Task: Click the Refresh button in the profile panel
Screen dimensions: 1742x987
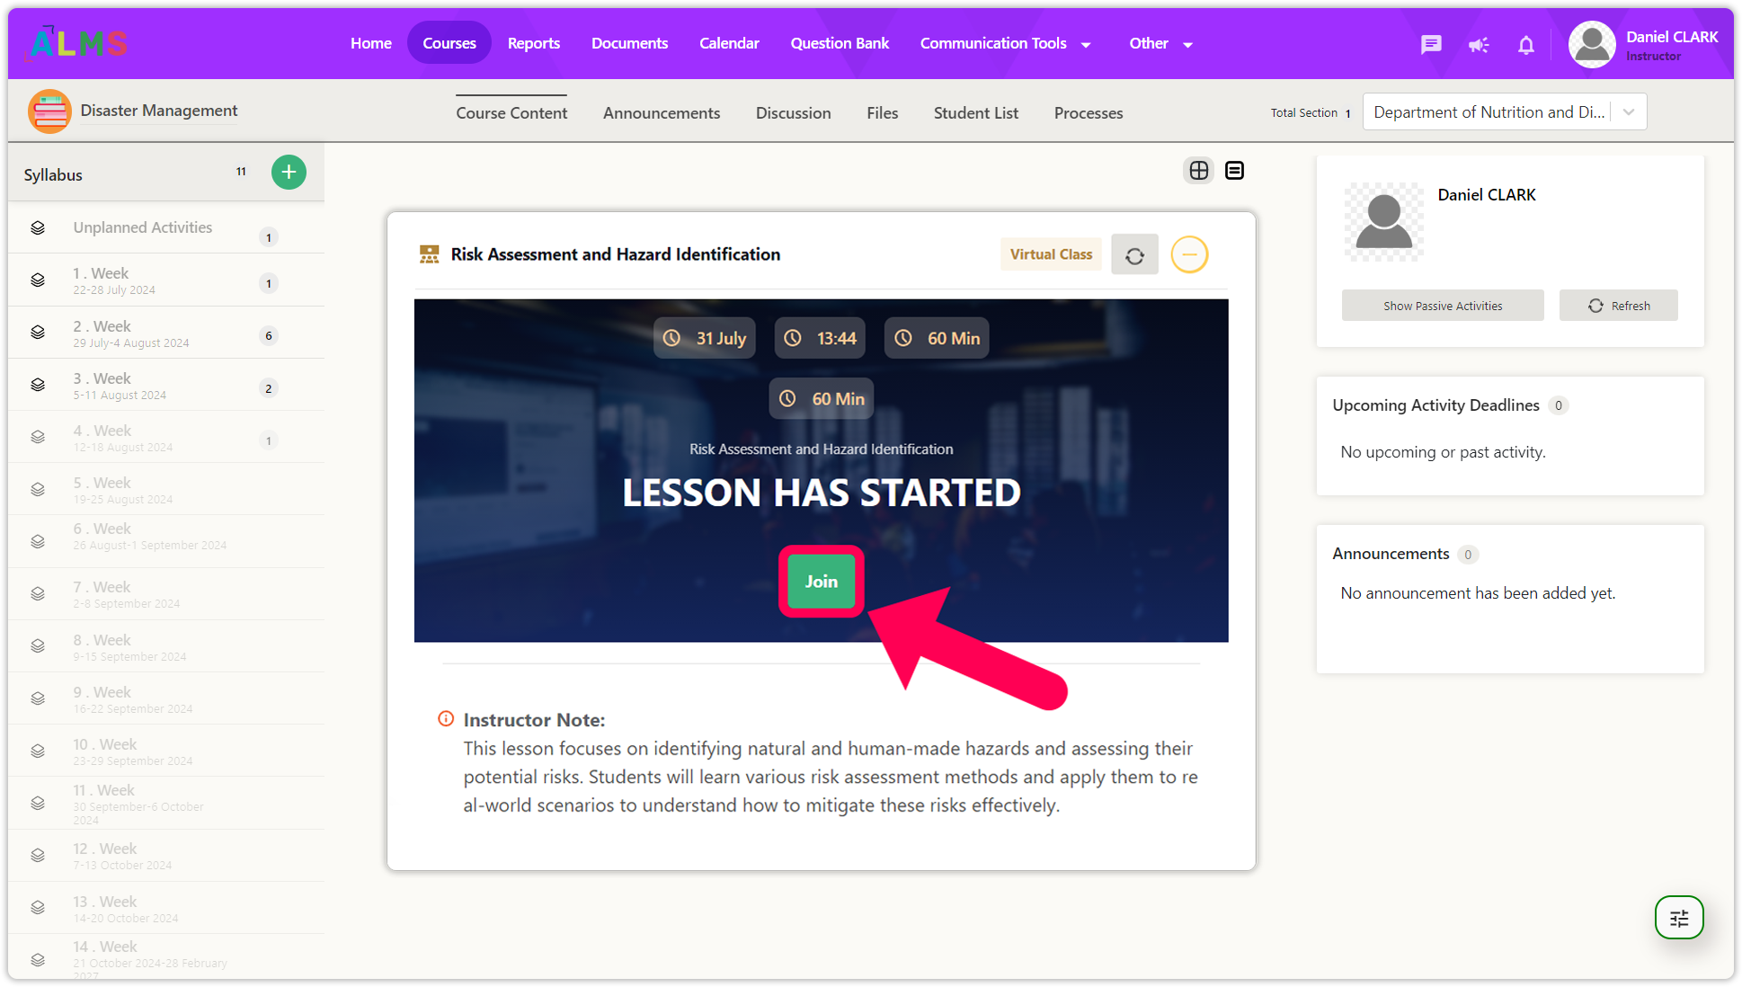Action: coord(1618,304)
